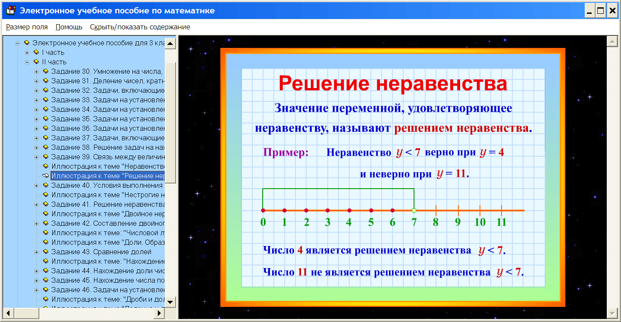Open the "Помощь" menu
The height and width of the screenshot is (322, 621).
click(68, 26)
